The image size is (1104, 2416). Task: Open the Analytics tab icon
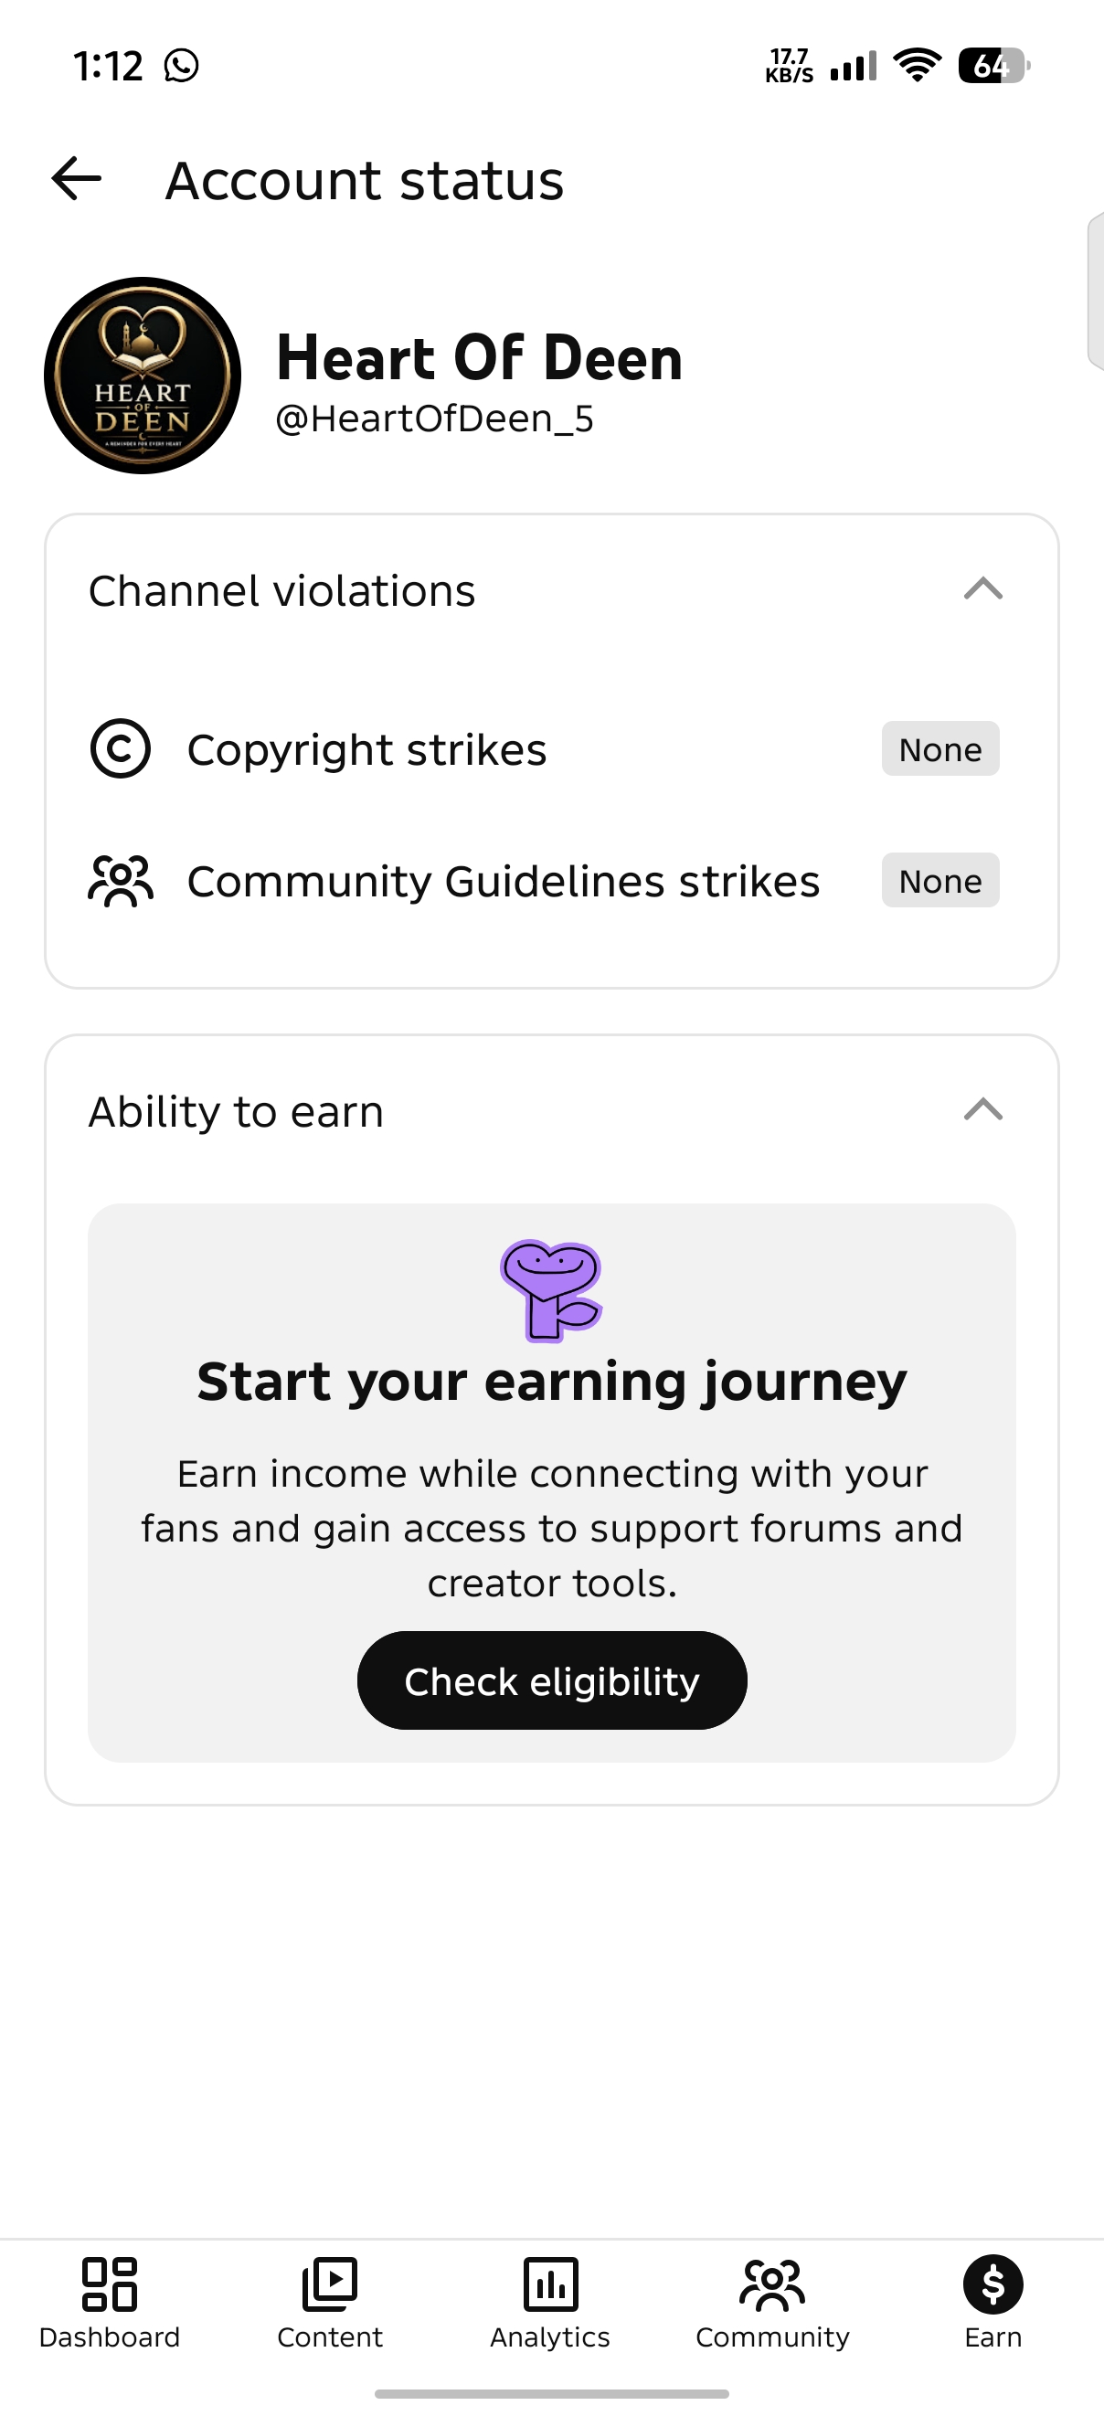550,2284
